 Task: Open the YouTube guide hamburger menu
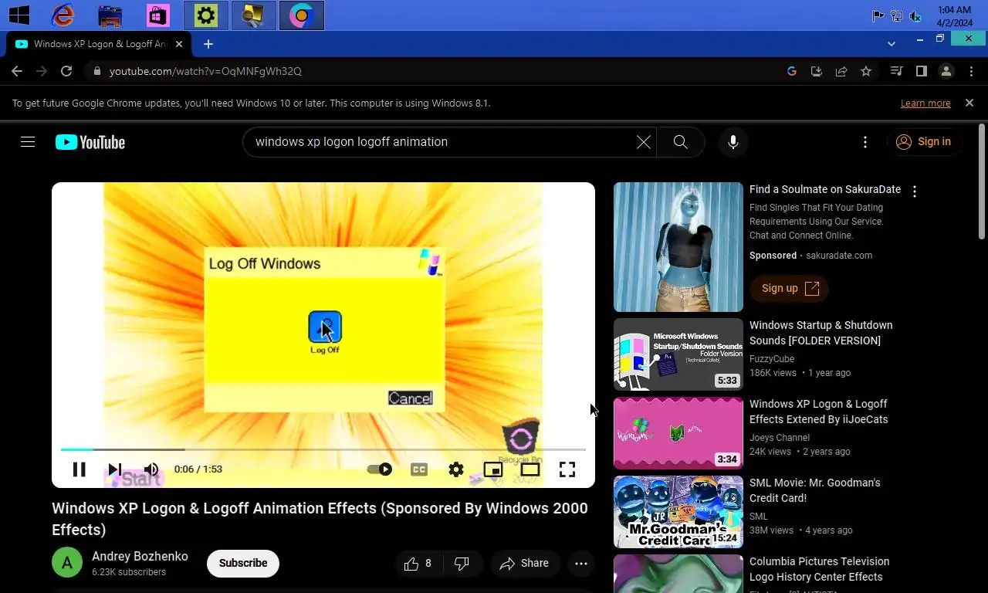28,142
